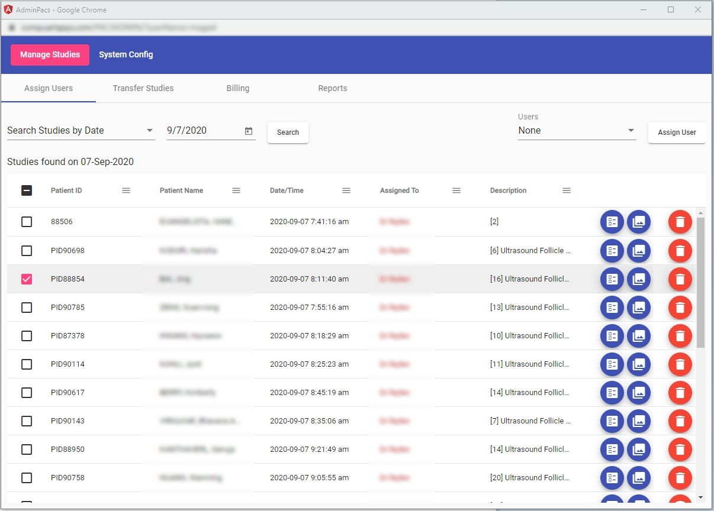Click the Search button
Viewport: 714px width, 511px height.
[287, 132]
